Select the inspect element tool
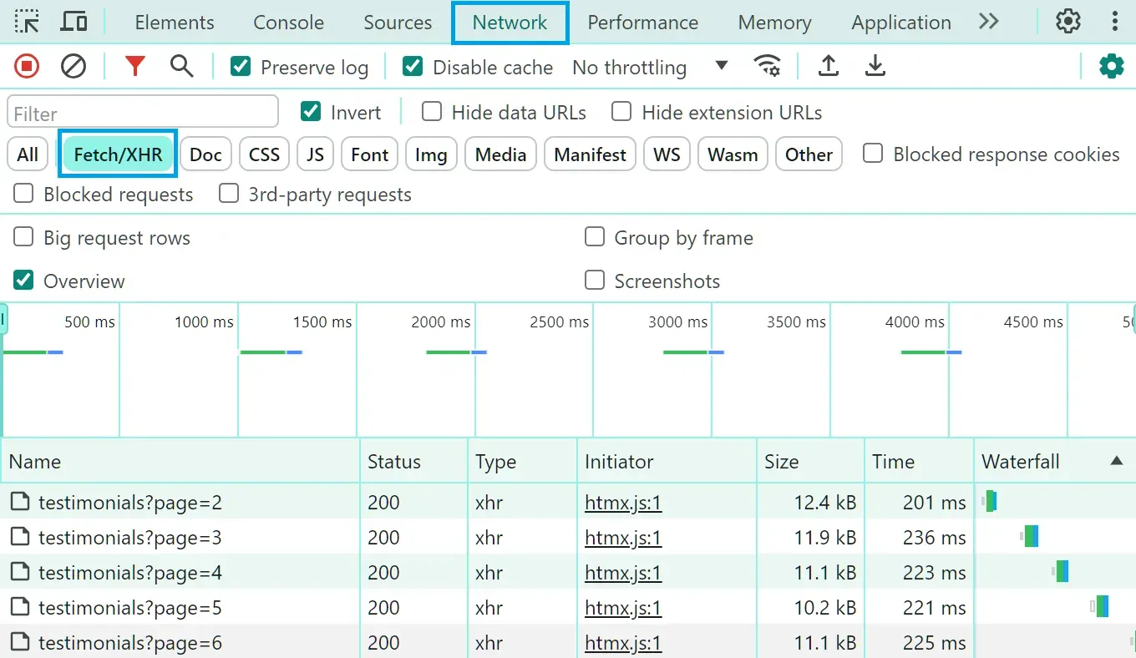 coord(26,23)
